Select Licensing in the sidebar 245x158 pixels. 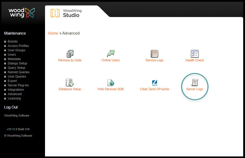tap(14, 98)
